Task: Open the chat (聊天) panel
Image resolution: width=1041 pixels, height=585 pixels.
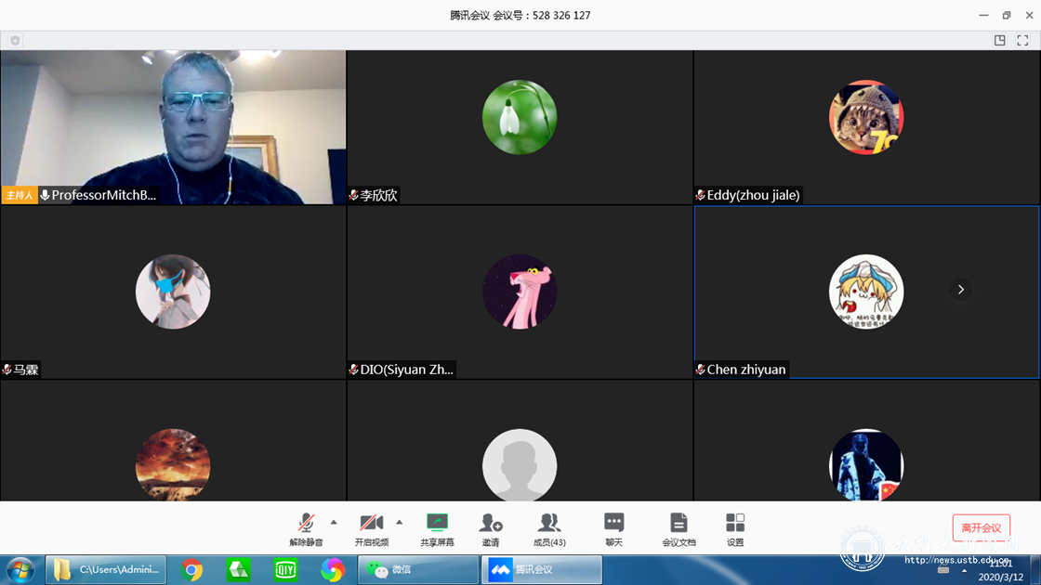Action: [614, 529]
